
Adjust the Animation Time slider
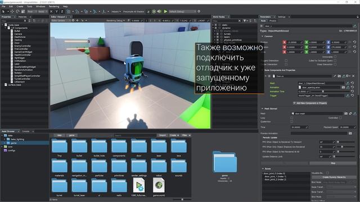(x=331, y=91)
